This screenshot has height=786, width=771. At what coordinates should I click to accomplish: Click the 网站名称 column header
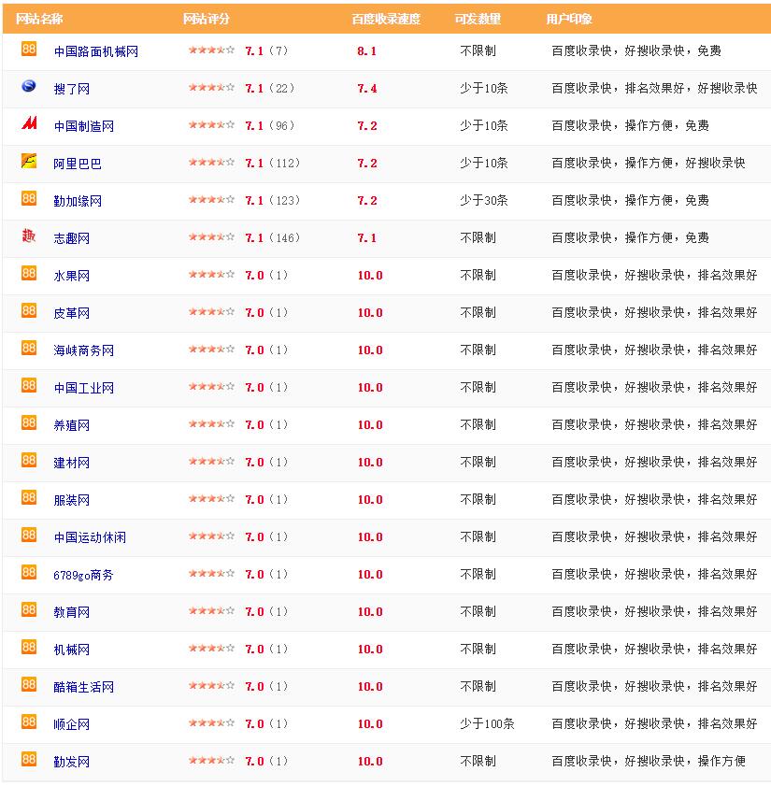pyautogui.click(x=39, y=19)
